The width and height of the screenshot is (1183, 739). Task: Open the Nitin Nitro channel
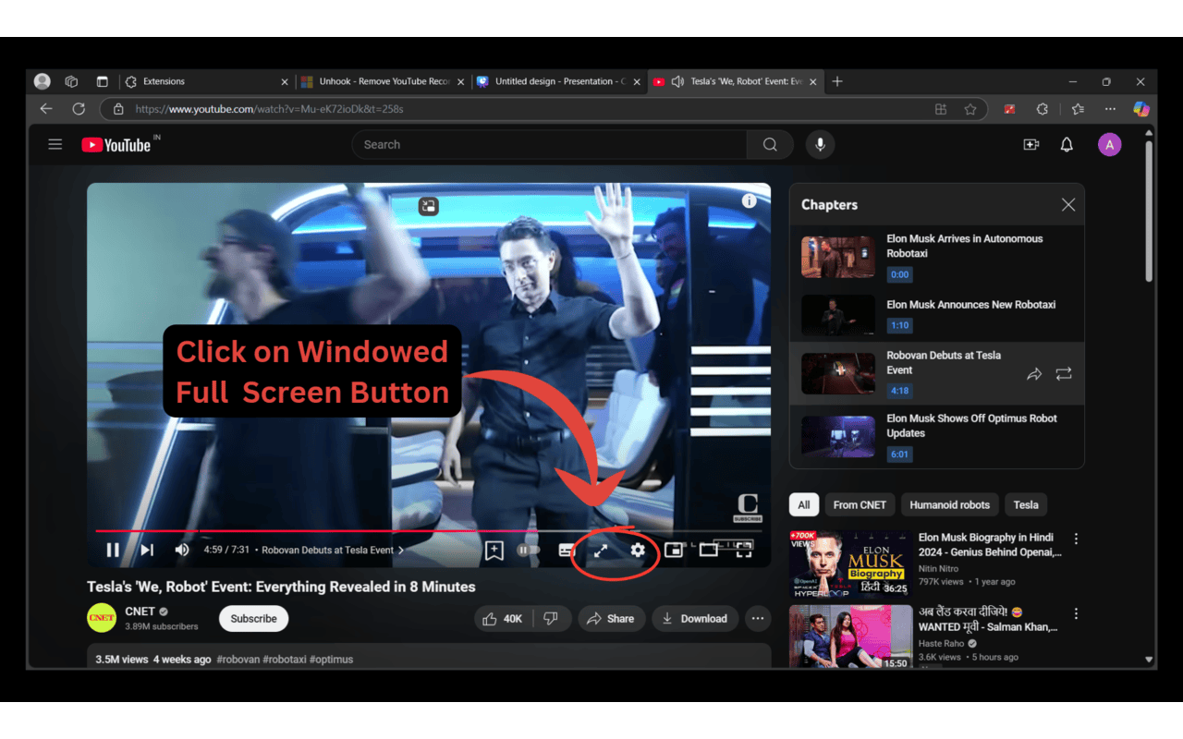(938, 569)
